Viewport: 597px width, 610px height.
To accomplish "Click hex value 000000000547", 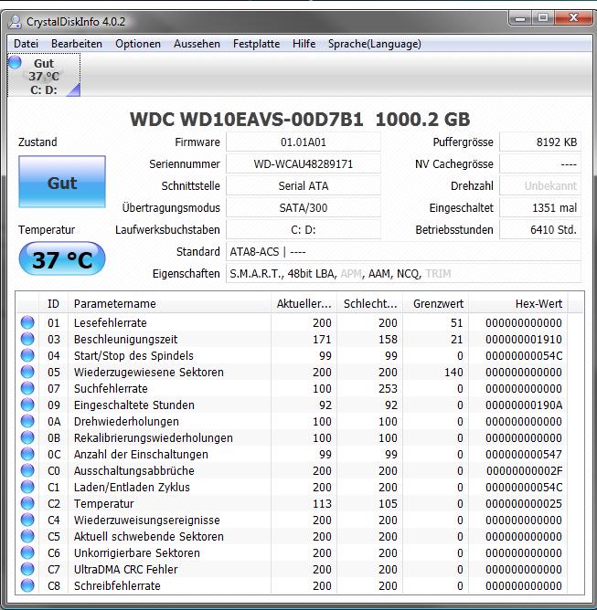I will (x=523, y=455).
